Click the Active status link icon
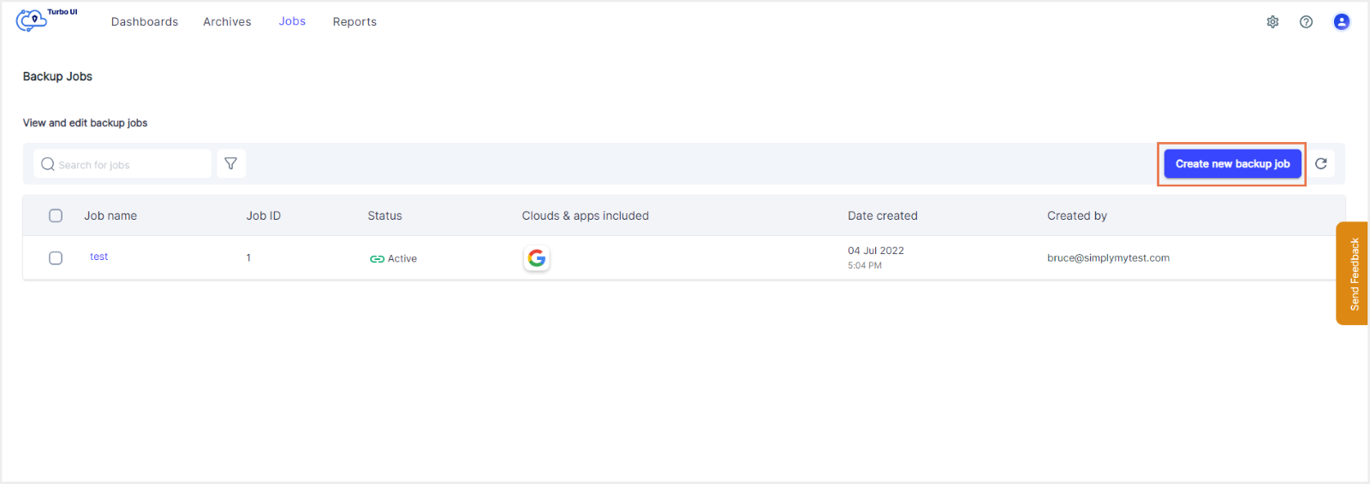This screenshot has height=484, width=1370. click(x=377, y=259)
